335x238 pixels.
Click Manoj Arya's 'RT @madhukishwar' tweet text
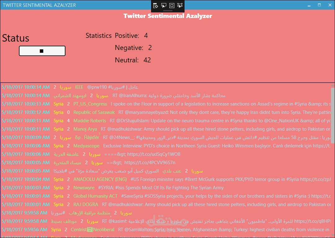(216, 129)
